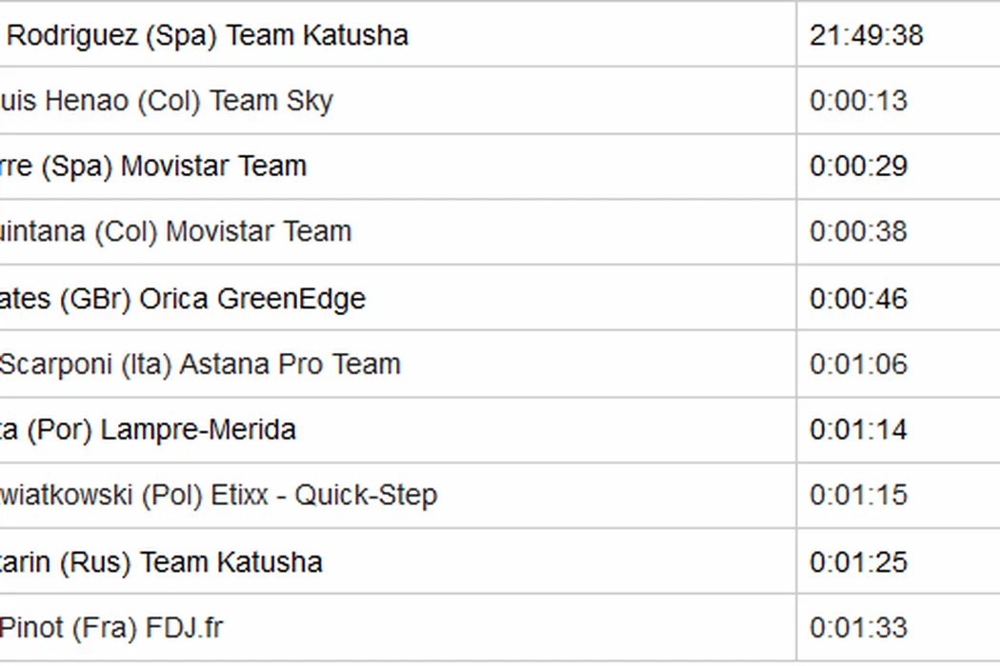Select the 0:01:06 time gap cell
Viewport: 1000px width, 666px height.
pyautogui.click(x=858, y=364)
